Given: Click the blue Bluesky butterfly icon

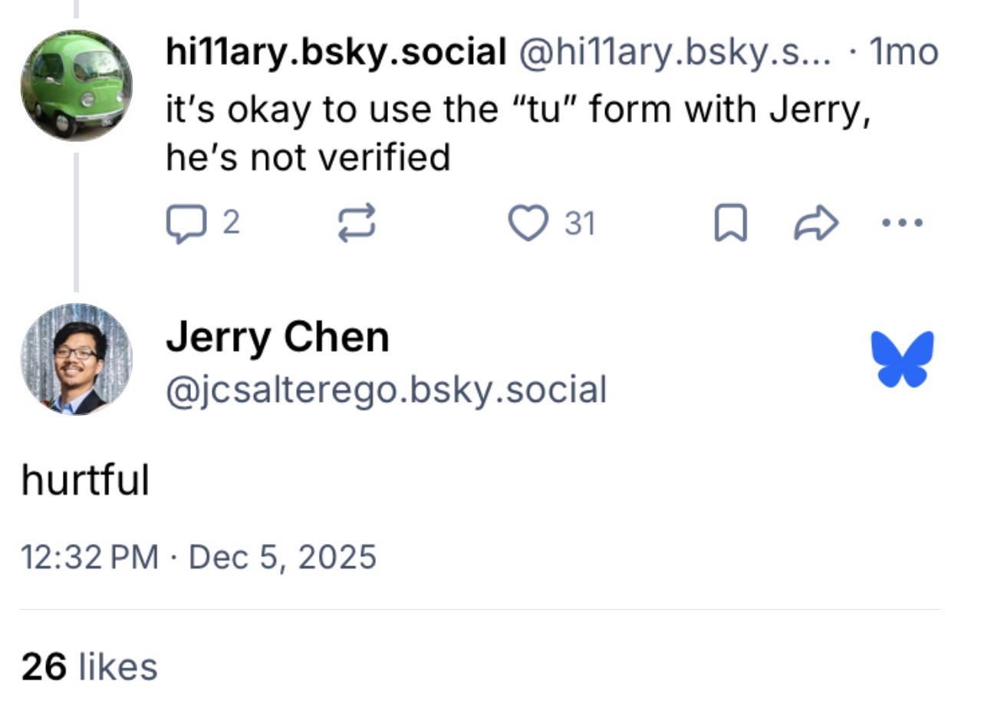Looking at the screenshot, I should (x=903, y=359).
